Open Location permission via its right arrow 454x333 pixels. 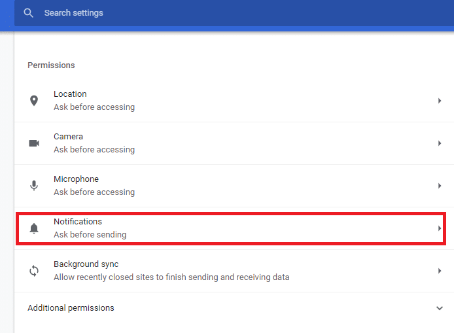click(x=440, y=101)
